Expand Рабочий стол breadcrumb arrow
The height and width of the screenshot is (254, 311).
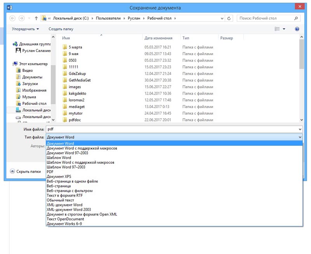[175, 18]
